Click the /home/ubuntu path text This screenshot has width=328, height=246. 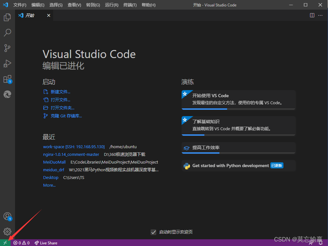pyautogui.click(x=123, y=147)
